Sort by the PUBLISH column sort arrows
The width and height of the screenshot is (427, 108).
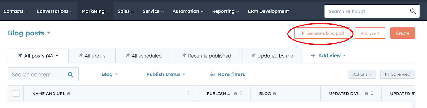point(241,93)
